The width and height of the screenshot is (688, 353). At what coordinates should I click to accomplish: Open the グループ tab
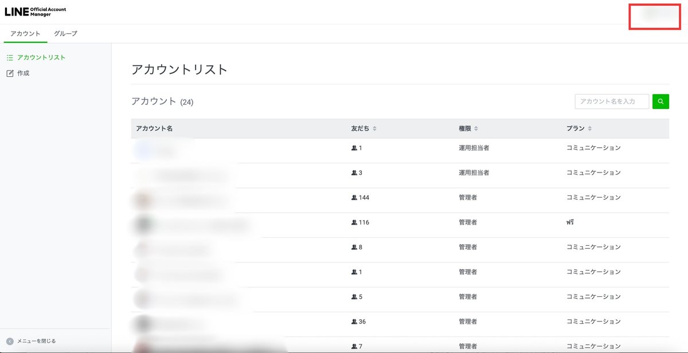pyautogui.click(x=65, y=34)
